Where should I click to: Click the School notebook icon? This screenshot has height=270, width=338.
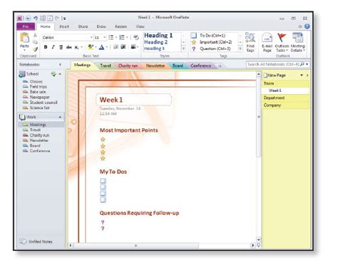pyautogui.click(x=22, y=74)
